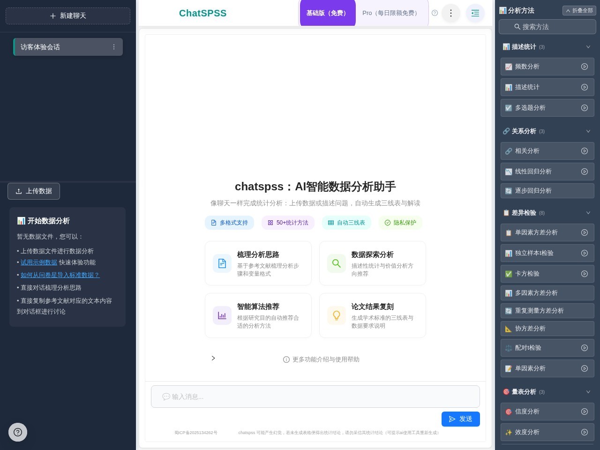Image resolution: width=600 pixels, height=450 pixels.
Task: Click the lightbulb icon on 论文结果复刻 card
Action: [337, 315]
